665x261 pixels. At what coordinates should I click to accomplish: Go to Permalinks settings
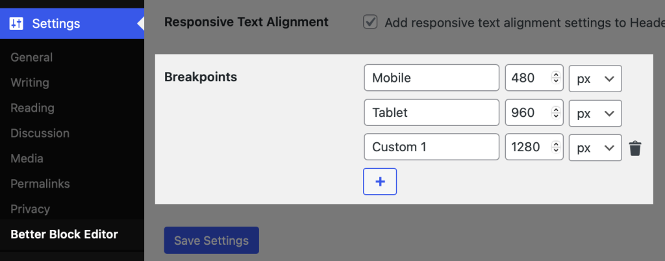[40, 184]
